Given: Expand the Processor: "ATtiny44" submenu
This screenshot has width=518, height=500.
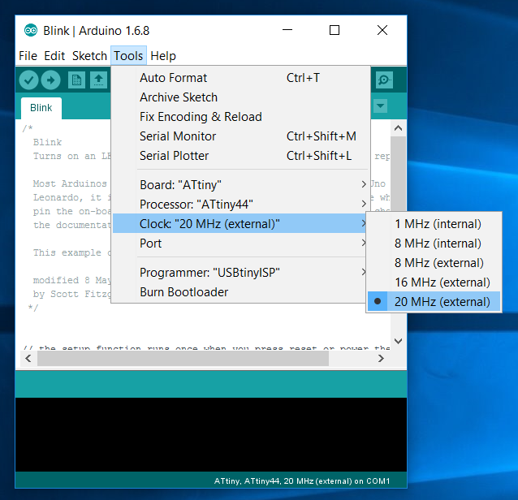Looking at the screenshot, I should click(241, 205).
